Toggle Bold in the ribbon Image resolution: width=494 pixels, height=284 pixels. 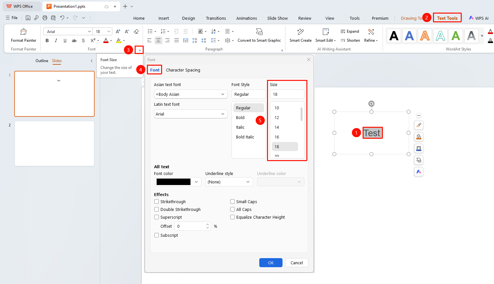tap(47, 40)
